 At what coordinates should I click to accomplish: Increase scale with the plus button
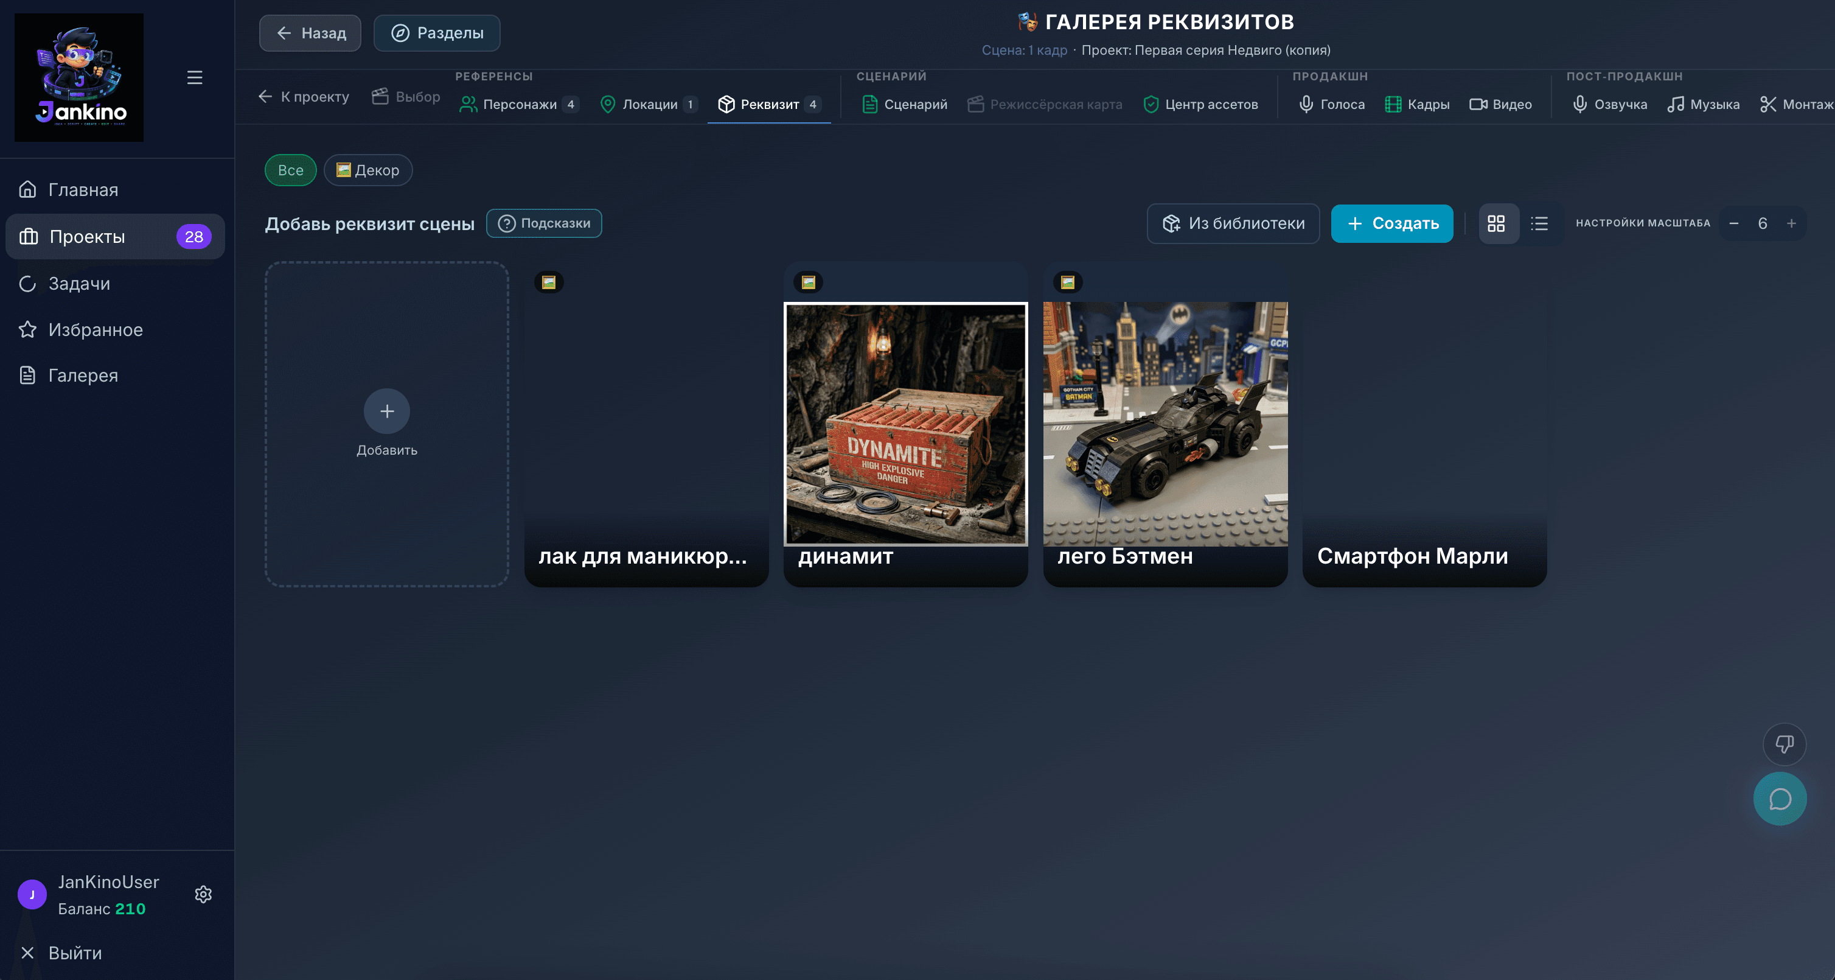tap(1791, 224)
